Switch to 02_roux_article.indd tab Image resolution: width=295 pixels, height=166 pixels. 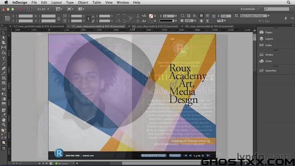pos(209,26)
